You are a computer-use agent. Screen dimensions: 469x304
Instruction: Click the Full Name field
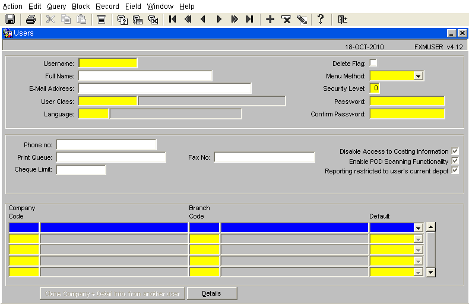pos(145,76)
